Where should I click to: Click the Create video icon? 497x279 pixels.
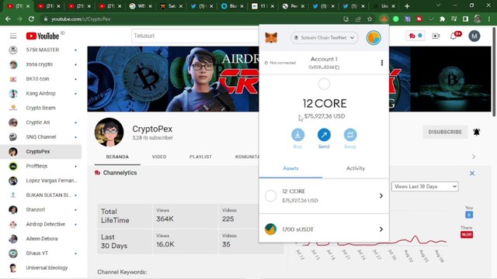click(x=436, y=36)
